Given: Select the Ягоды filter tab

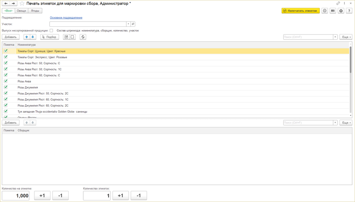Looking at the screenshot, I should (35, 11).
